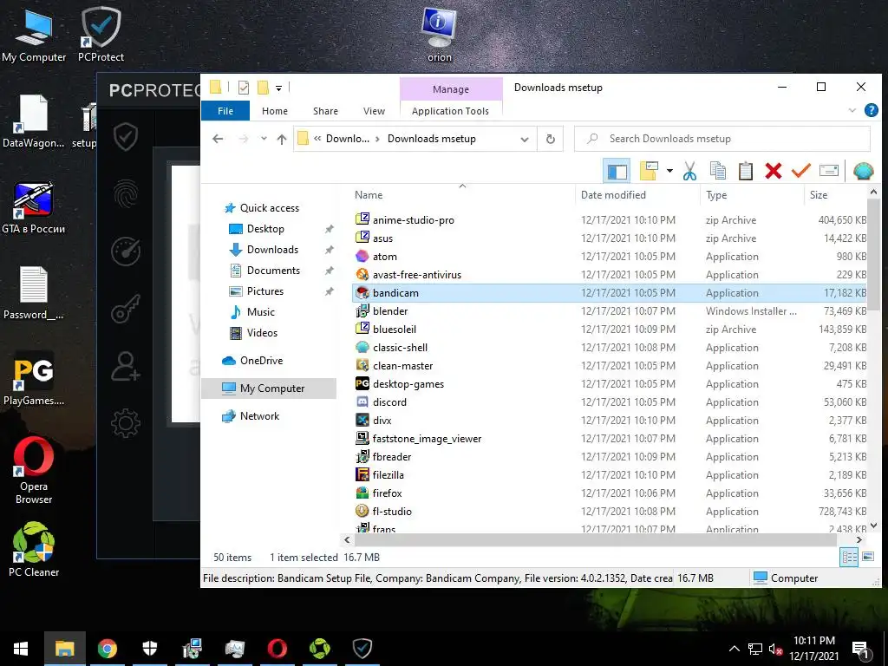Viewport: 888px width, 666px height.
Task: Expand the ribbon with the chevron
Action: pyautogui.click(x=852, y=110)
